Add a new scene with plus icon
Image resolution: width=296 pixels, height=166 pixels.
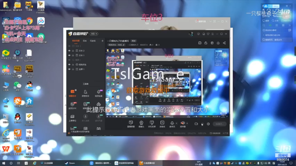(102, 41)
